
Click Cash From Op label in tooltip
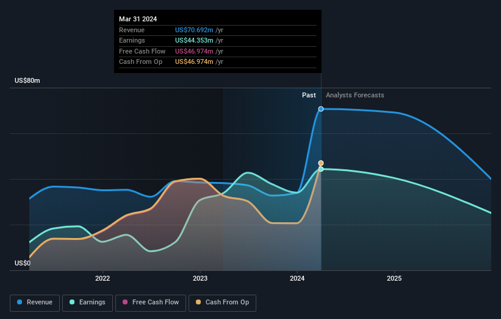pyautogui.click(x=140, y=62)
